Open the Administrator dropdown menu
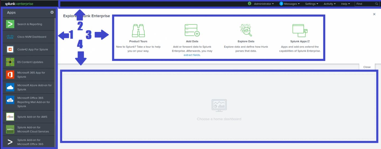The height and width of the screenshot is (149, 381). 264,4
